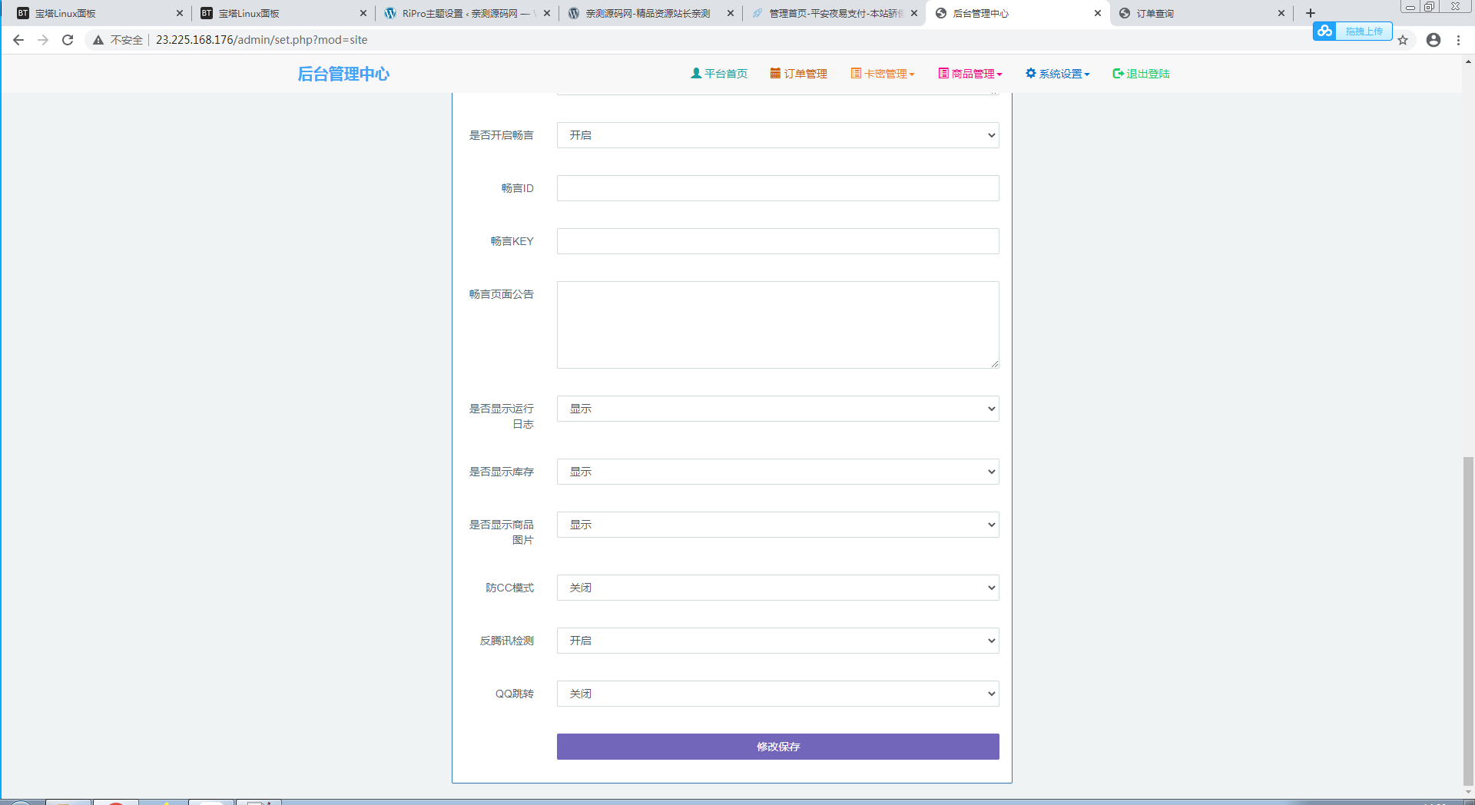The width and height of the screenshot is (1475, 805).
Task: Click 退出登陆 logout link
Action: pyautogui.click(x=1142, y=74)
